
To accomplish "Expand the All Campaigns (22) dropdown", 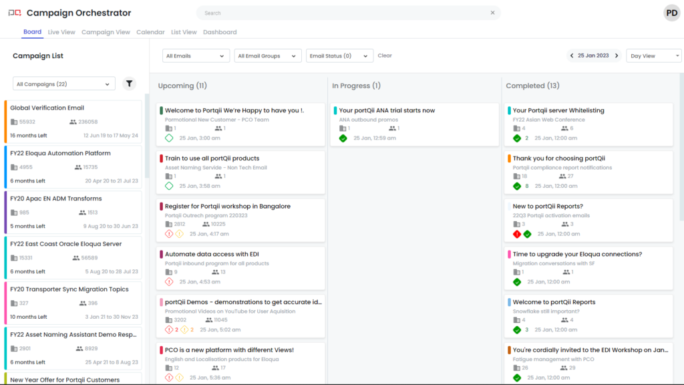I will [63, 84].
